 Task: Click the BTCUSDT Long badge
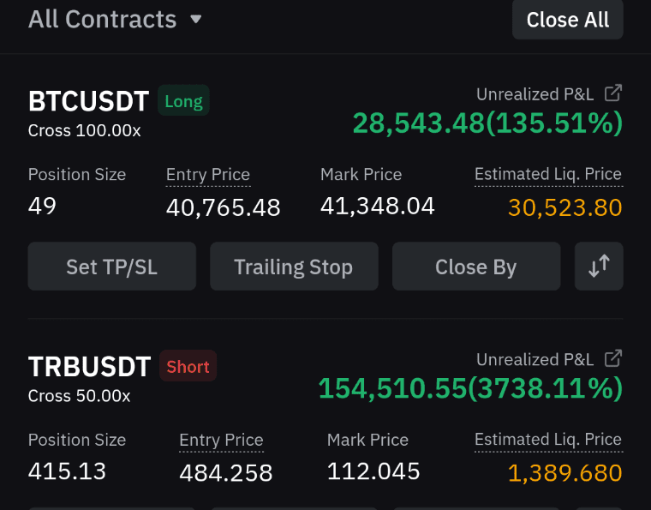pos(183,101)
